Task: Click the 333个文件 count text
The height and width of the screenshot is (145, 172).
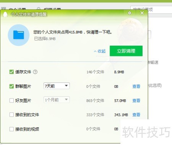Action: tap(95, 115)
